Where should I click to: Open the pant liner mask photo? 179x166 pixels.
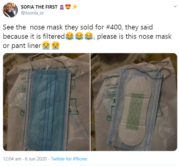(x=134, y=102)
